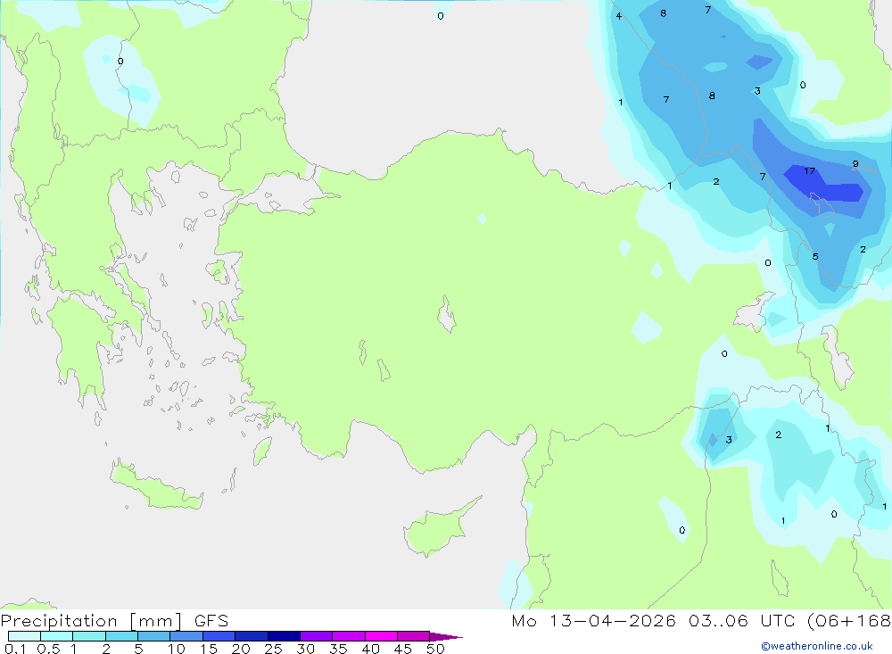Screen dimensions: 892x654
Task: Click the "(06+168" forecast run text
Action: point(849,621)
